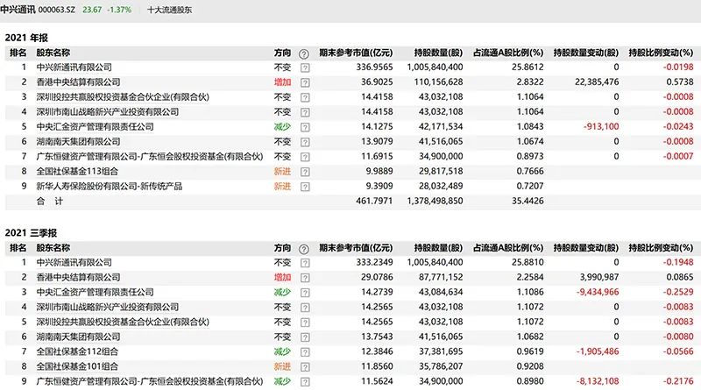Image resolution: width=701 pixels, height=390 pixels.
Task: Click the 2021 三季报 section title
Action: click(31, 232)
